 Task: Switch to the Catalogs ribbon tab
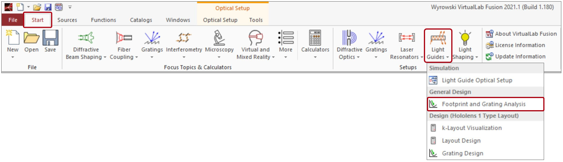coord(141,20)
